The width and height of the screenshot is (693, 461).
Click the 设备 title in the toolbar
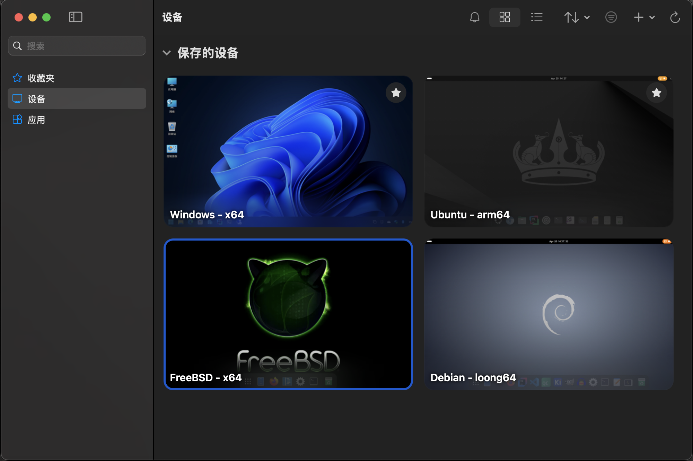172,17
